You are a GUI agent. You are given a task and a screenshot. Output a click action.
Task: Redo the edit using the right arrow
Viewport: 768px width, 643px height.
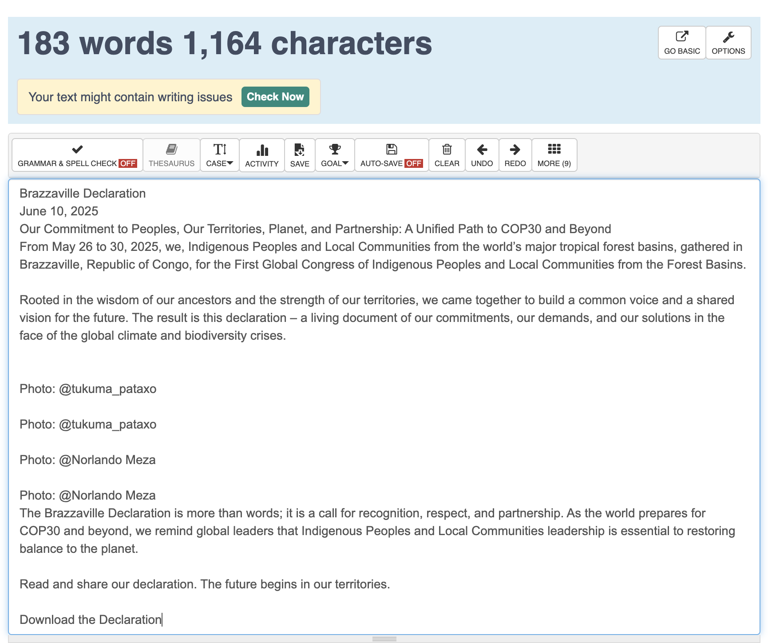(515, 150)
